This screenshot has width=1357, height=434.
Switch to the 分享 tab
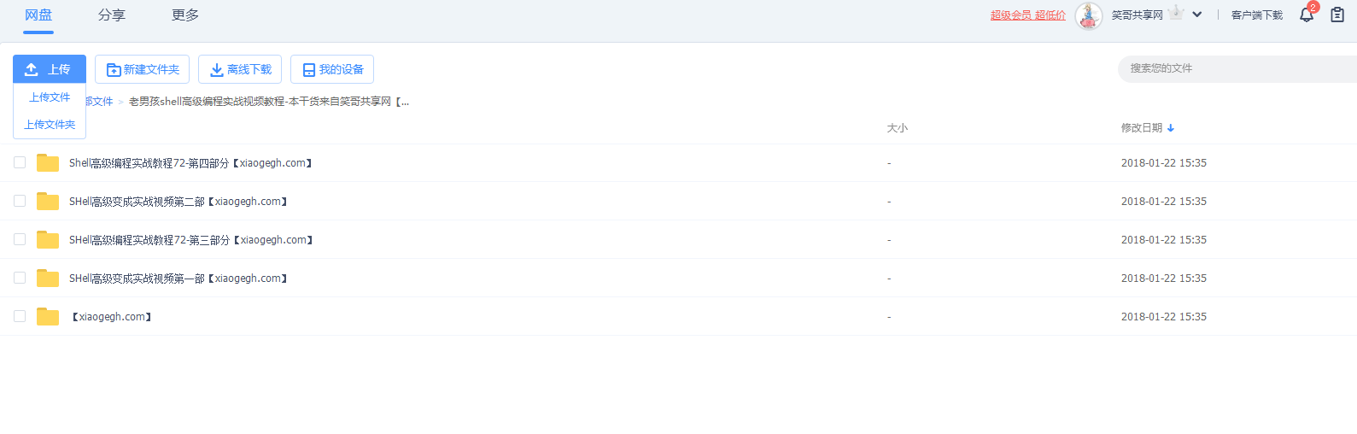[112, 15]
